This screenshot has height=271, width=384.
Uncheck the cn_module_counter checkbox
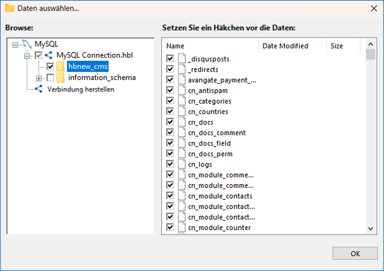(170, 227)
